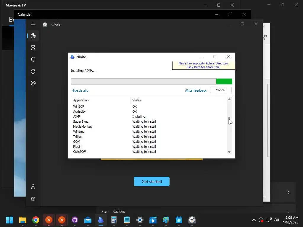This screenshot has height=227, width=303.
Task: Click the Ninite installation progress bar
Action: [x=151, y=82]
